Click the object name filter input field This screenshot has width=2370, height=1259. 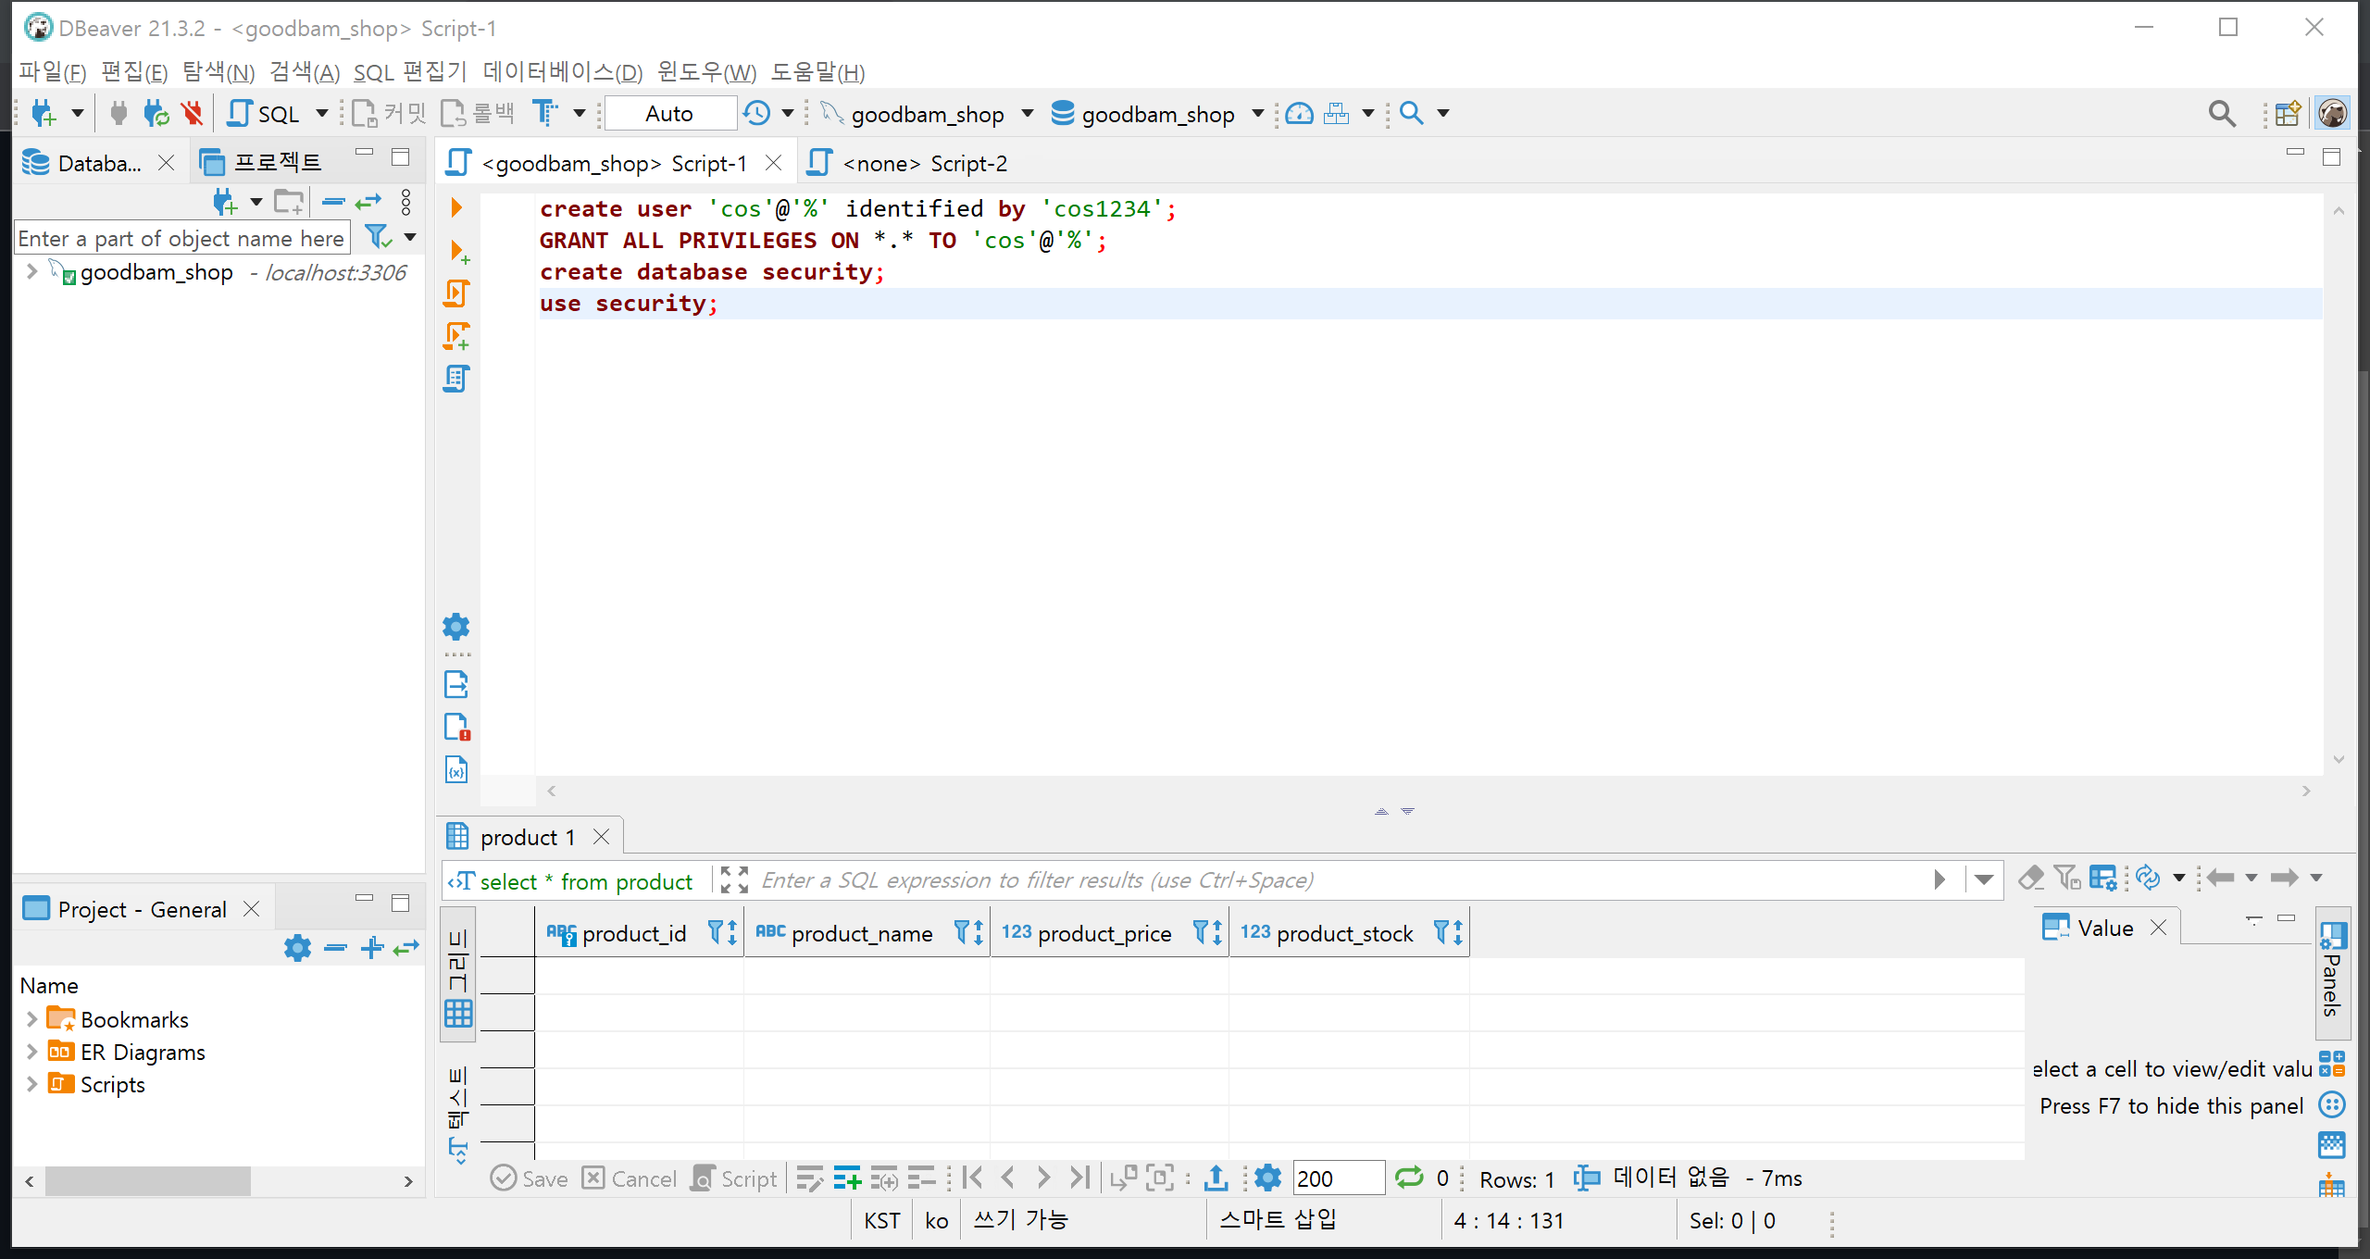click(x=182, y=238)
